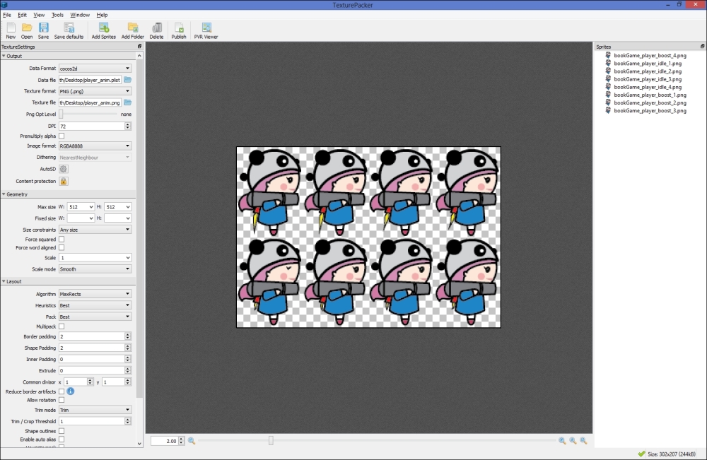Publish the sprite sheet

click(179, 30)
